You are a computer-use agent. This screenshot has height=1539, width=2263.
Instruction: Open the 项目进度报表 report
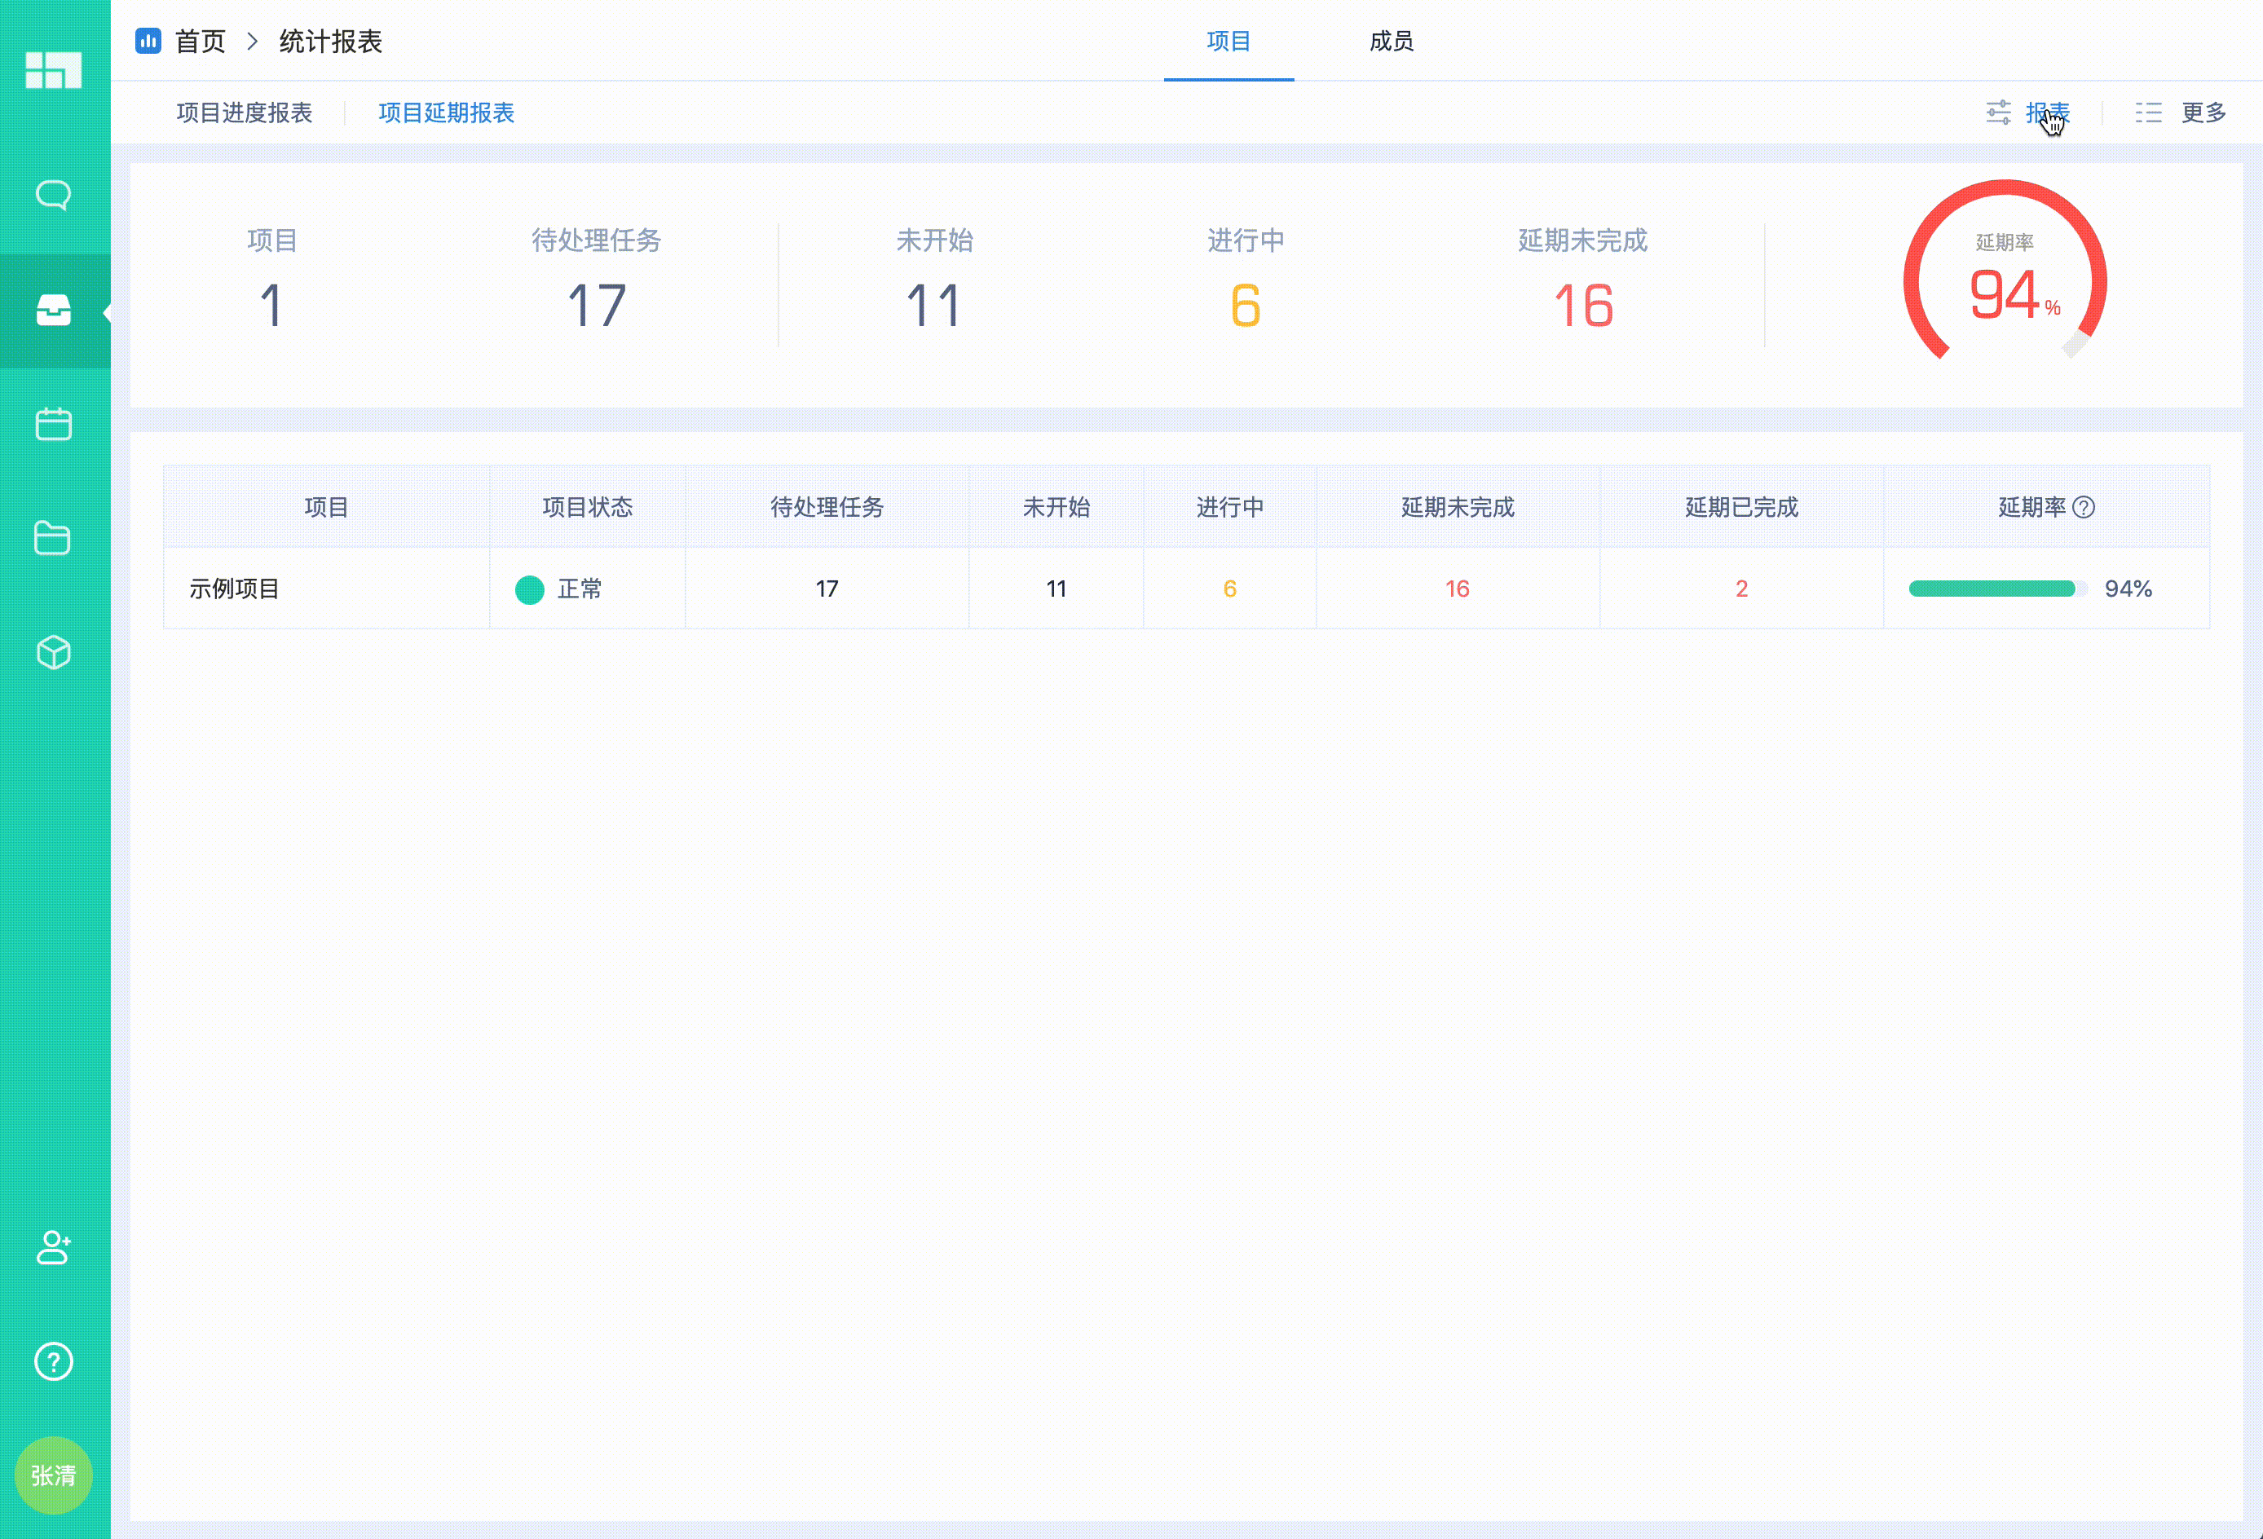pos(244,113)
